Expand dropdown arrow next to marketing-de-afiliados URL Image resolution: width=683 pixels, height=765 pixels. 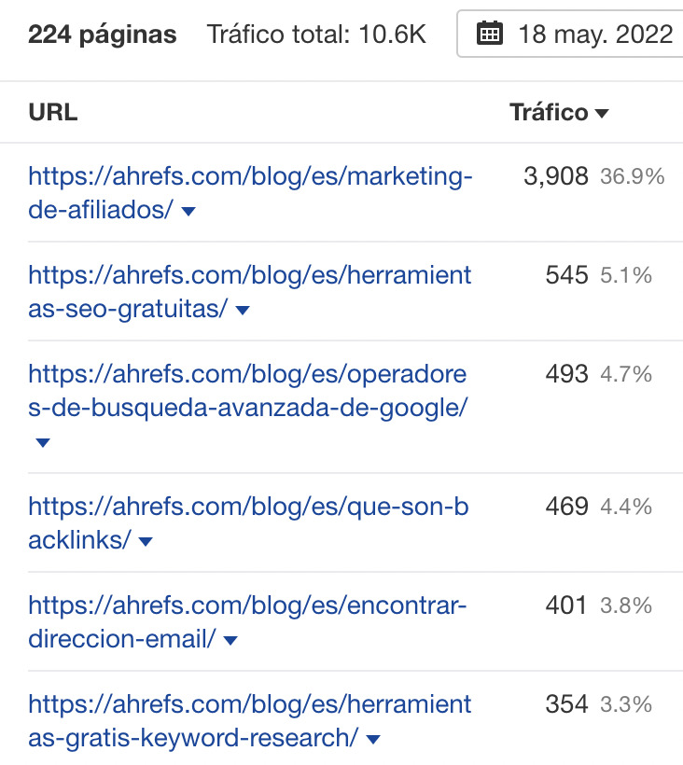[x=188, y=211]
